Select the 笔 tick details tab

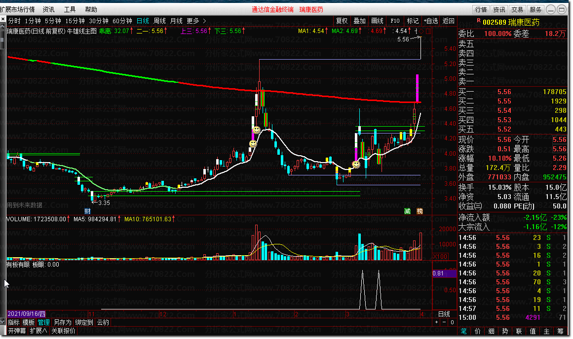464,331
